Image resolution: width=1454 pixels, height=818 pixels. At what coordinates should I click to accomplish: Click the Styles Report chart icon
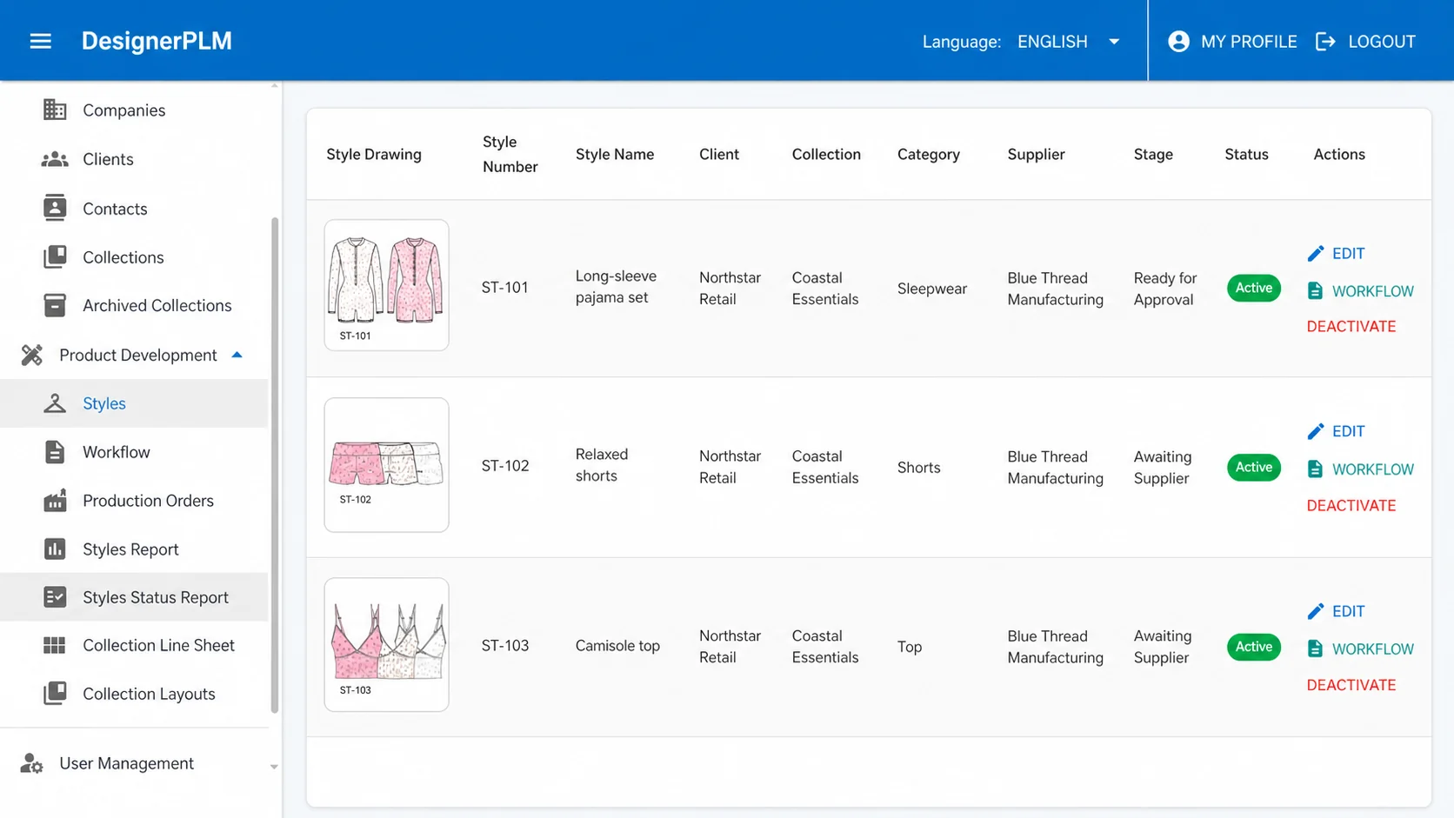click(55, 549)
